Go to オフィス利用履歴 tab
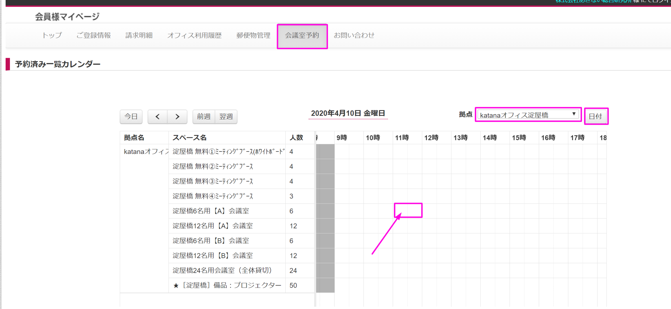The height and width of the screenshot is (309, 671). tap(194, 35)
